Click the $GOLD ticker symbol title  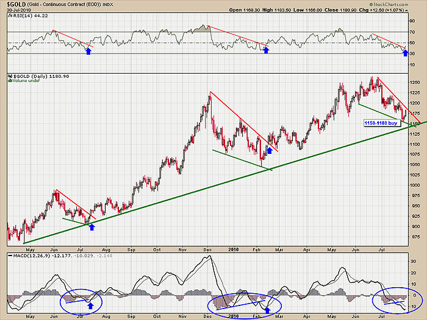tap(15, 5)
